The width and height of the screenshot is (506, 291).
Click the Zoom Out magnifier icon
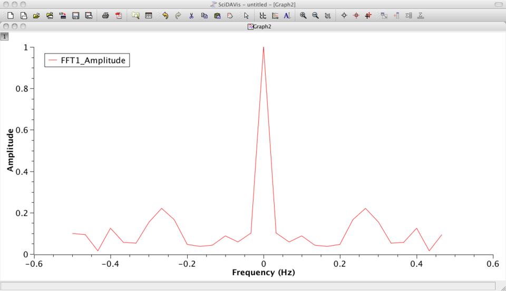pos(315,16)
